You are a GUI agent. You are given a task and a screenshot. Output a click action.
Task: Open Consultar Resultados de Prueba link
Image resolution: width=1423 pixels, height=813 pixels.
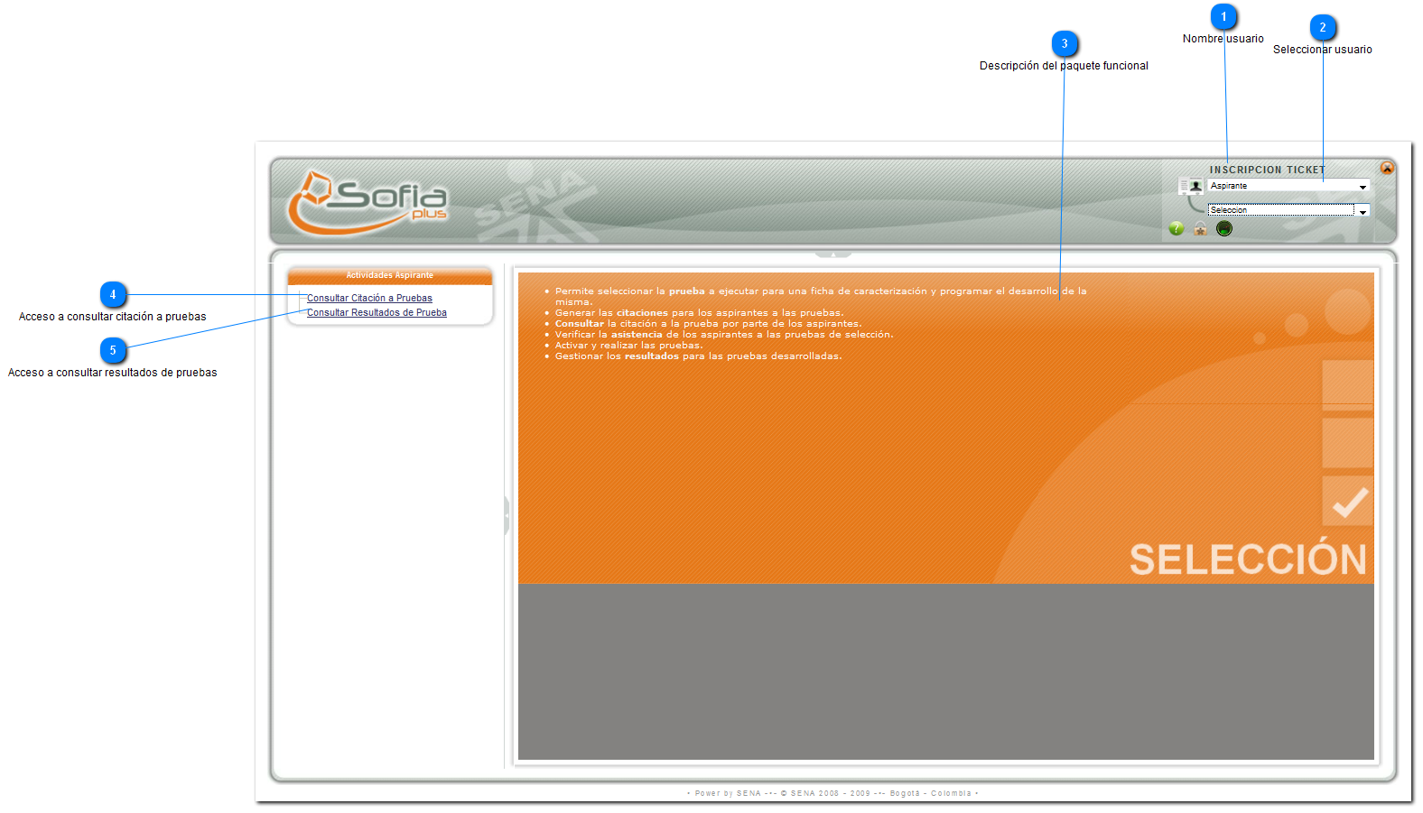(x=377, y=313)
